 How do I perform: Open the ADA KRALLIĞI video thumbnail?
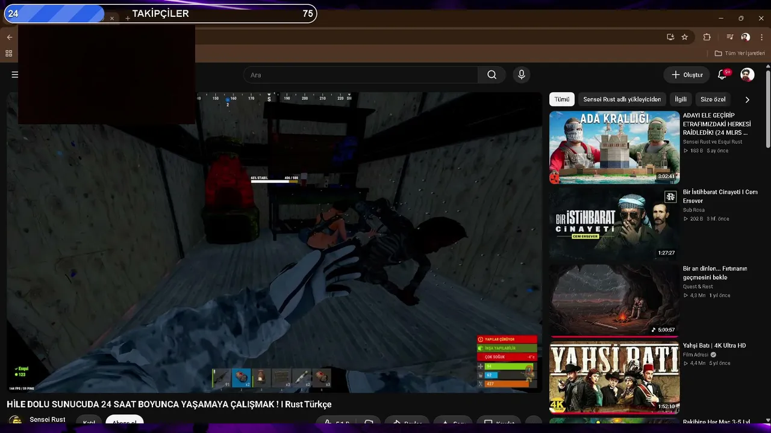point(614,147)
